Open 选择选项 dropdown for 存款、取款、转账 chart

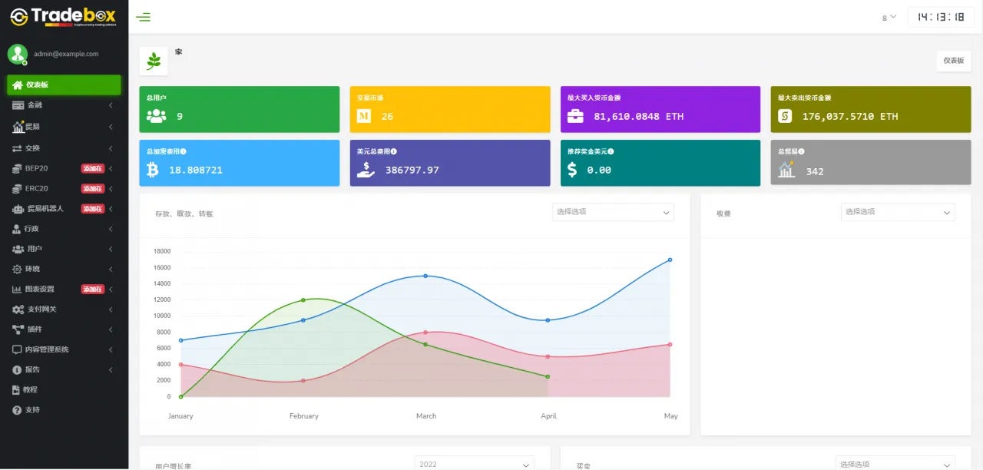612,212
